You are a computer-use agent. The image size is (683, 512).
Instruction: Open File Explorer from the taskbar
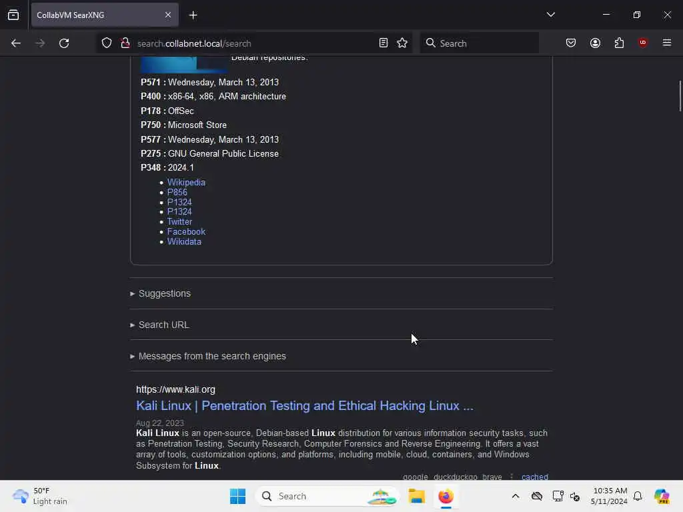[x=416, y=496]
